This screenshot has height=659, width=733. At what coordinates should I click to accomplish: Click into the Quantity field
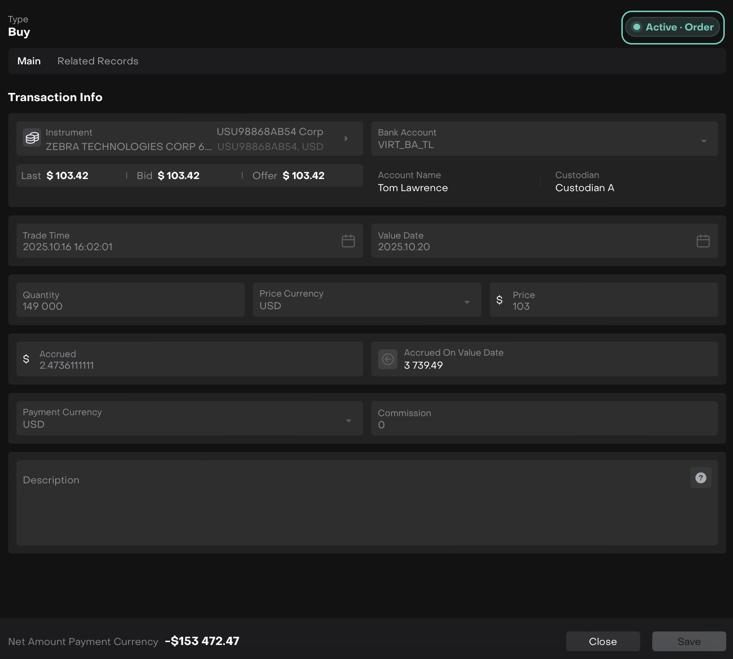(x=130, y=300)
